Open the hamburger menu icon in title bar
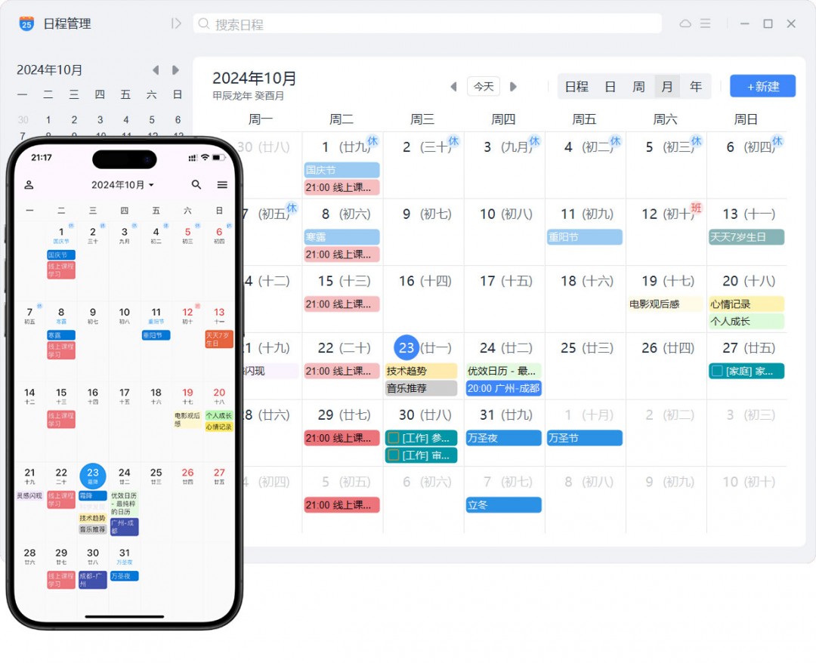 tap(705, 23)
